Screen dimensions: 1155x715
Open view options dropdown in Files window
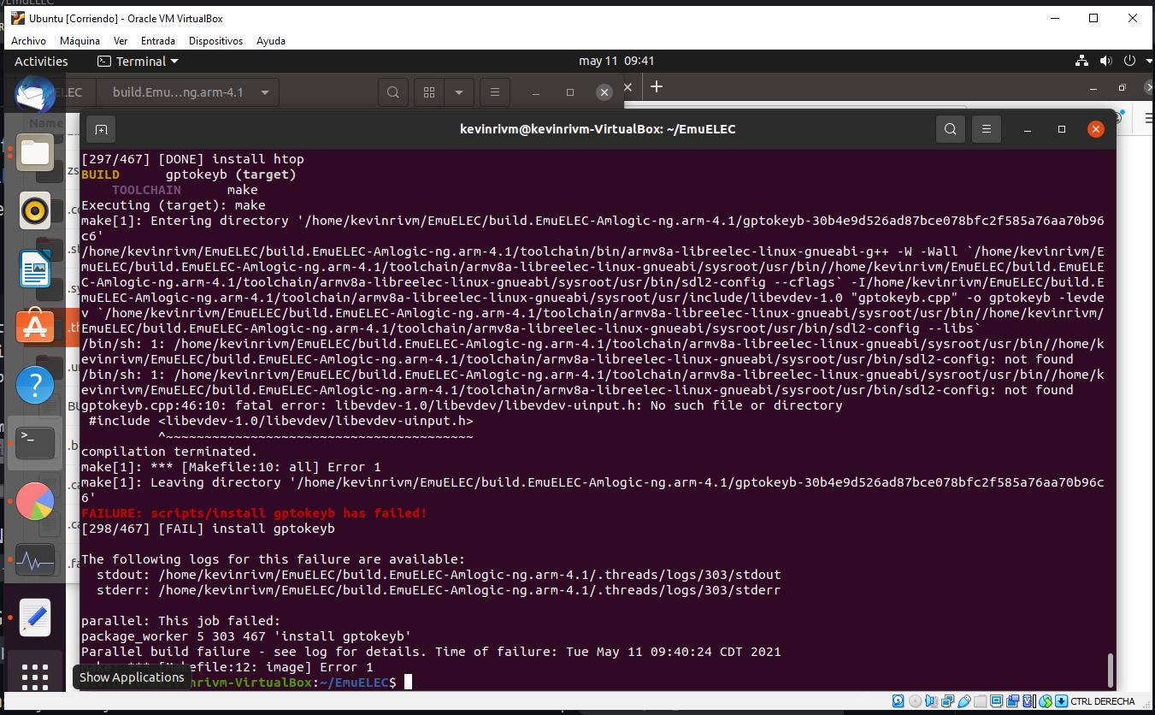click(x=459, y=92)
